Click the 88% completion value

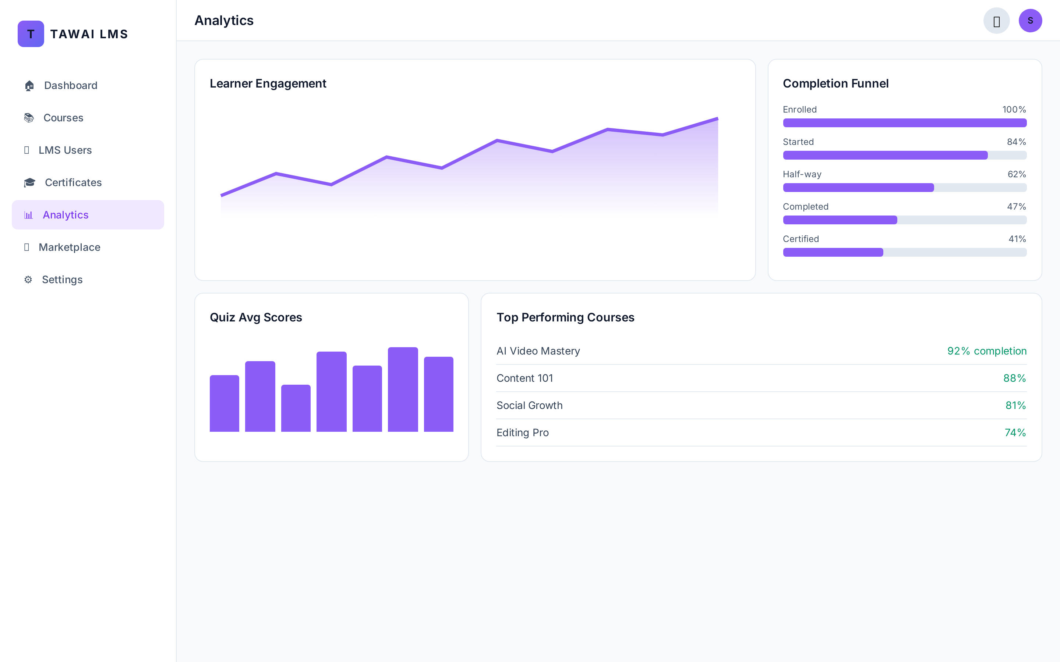coord(1014,378)
